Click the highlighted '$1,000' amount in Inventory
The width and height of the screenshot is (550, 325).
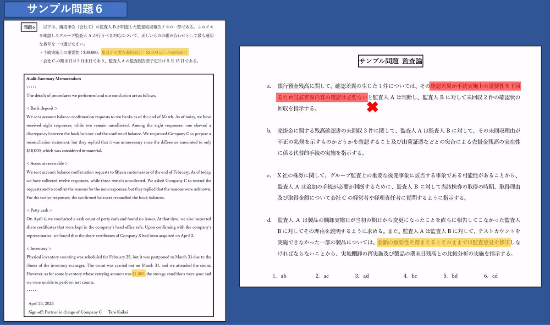pyautogui.click(x=139, y=274)
